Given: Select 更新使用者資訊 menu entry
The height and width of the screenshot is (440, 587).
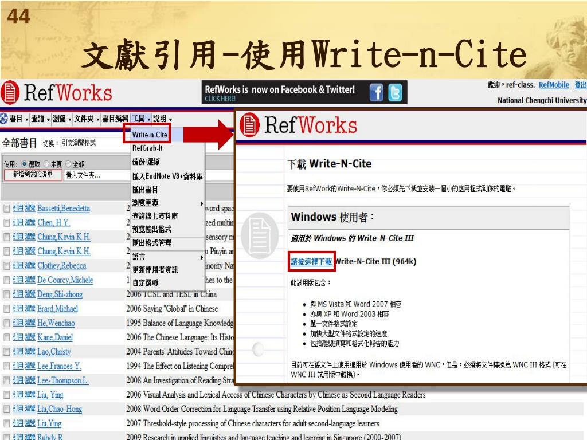Looking at the screenshot, I should coord(155,270).
